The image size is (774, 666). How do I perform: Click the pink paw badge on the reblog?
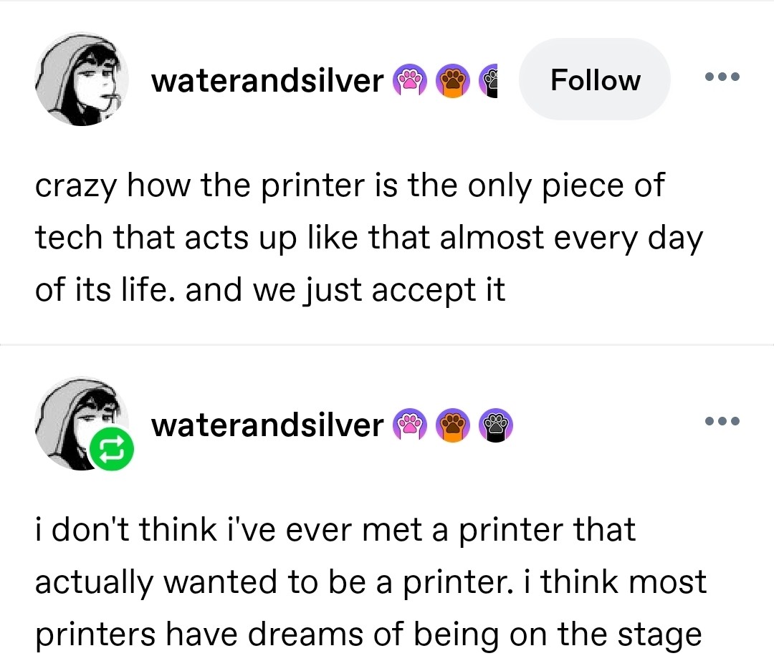[408, 426]
